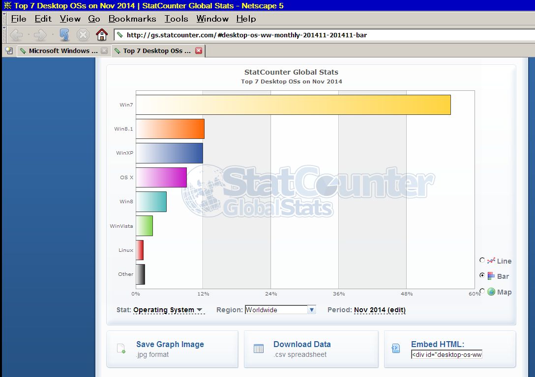
Task: Open a new tab with the tab-bar icon
Action: [9, 51]
